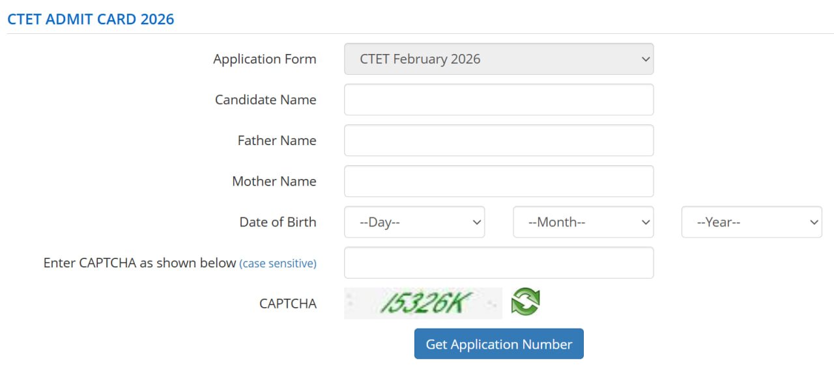834x367 pixels.
Task: Click the CAPTCHA image showing green characters
Action: [x=424, y=303]
